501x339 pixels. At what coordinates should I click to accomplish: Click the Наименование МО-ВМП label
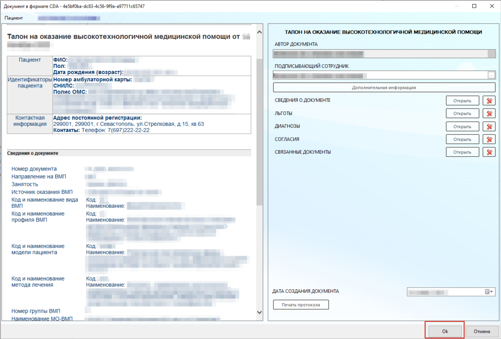click(42, 319)
